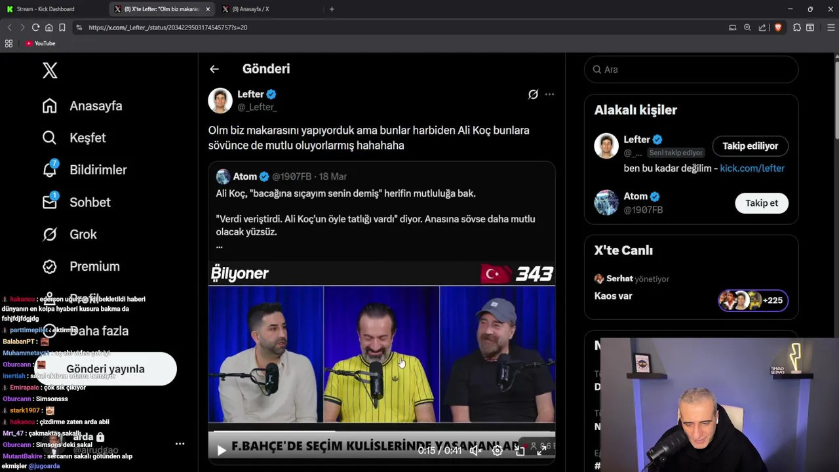The height and width of the screenshot is (472, 839).
Task: Click the @_Lefter_ handle on the post
Action: 257,107
